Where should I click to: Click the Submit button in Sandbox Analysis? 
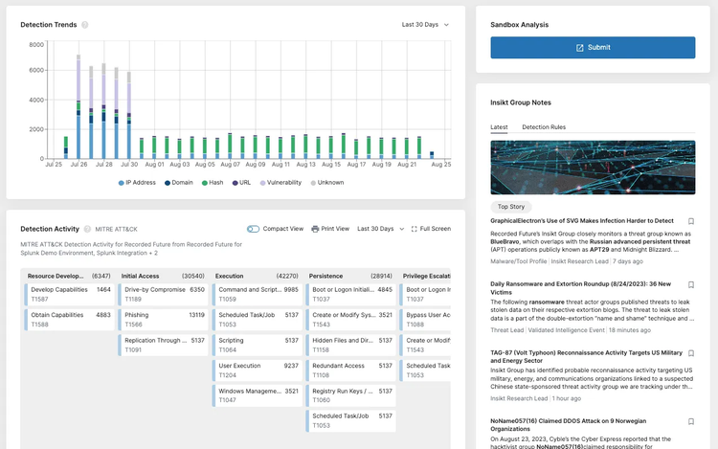[593, 48]
